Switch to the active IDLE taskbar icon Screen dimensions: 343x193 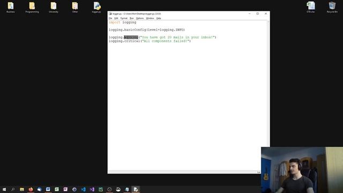(x=136, y=189)
